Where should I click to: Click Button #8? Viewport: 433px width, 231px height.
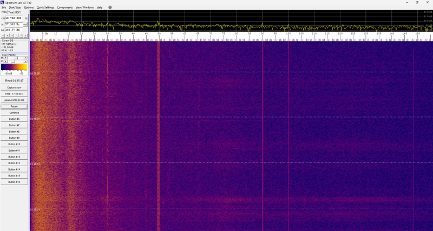pos(14,132)
